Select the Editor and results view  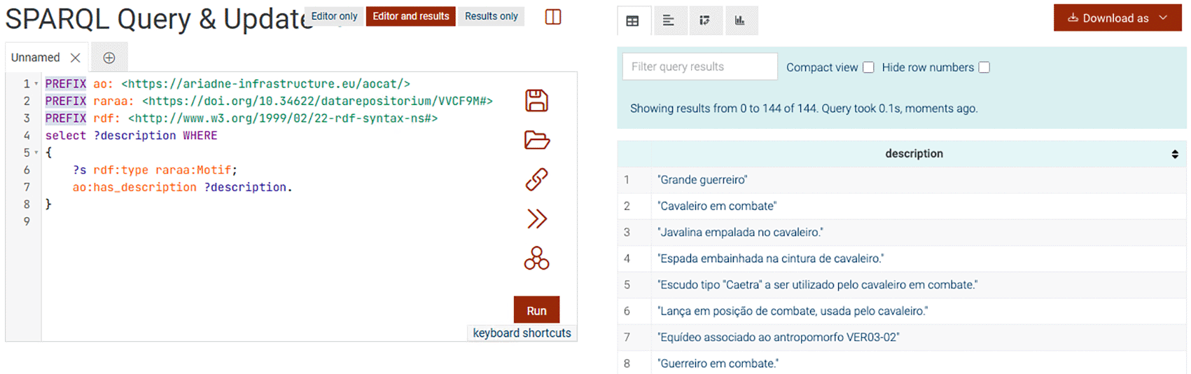coord(411,16)
